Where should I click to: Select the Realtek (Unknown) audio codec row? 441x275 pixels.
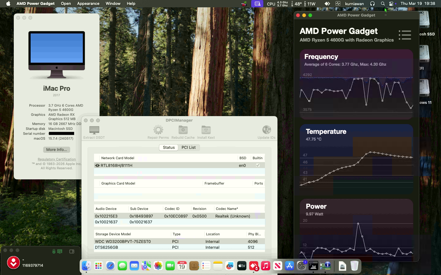(179, 216)
